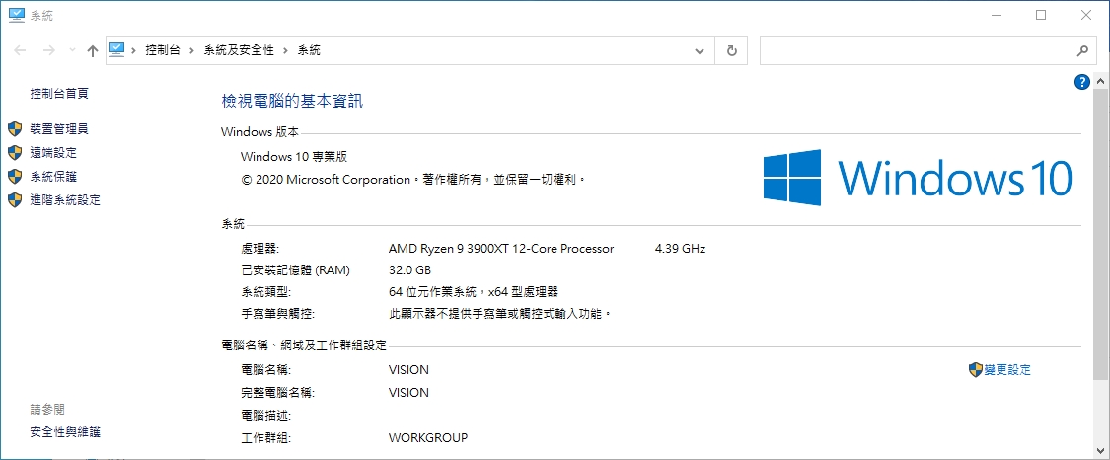The width and height of the screenshot is (1110, 460).
Task: Click shield icon beside 系統保護
Action: [15, 177]
